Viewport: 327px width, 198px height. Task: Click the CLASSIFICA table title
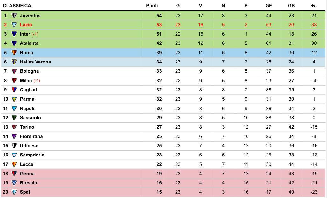(x=17, y=6)
